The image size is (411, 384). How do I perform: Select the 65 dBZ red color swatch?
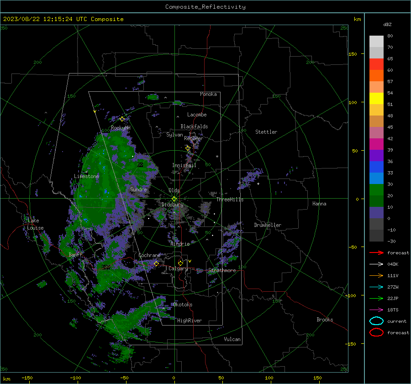(376, 64)
